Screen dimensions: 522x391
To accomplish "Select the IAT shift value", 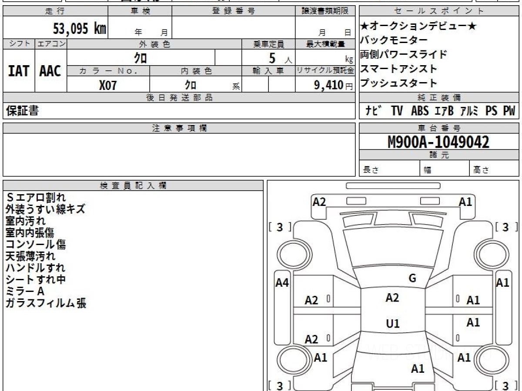I will point(19,71).
